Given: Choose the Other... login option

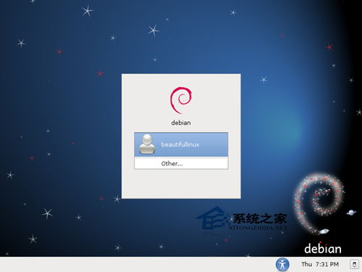Looking at the screenshot, I should [x=181, y=163].
